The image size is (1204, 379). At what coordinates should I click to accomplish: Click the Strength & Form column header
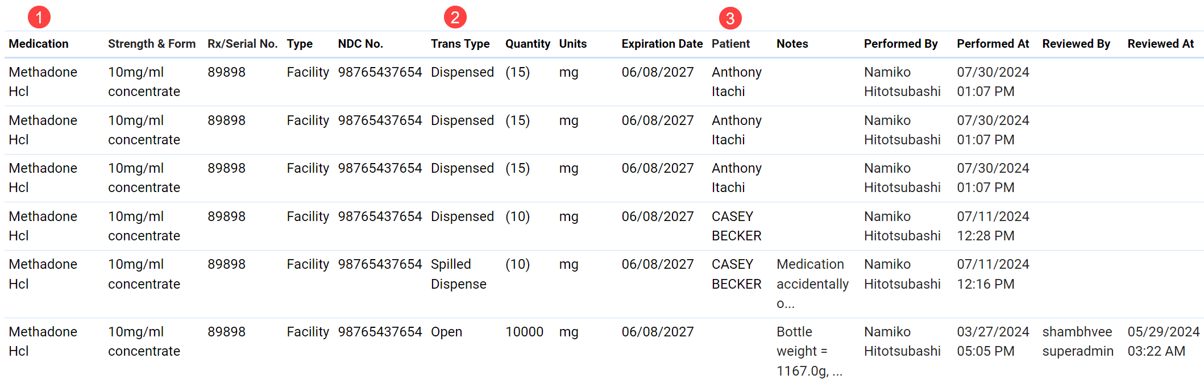click(152, 44)
